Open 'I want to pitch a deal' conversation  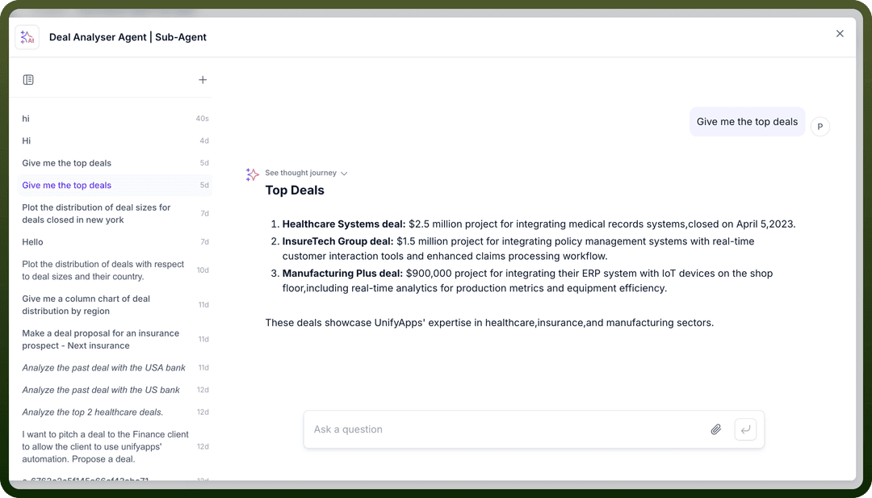pyautogui.click(x=115, y=446)
